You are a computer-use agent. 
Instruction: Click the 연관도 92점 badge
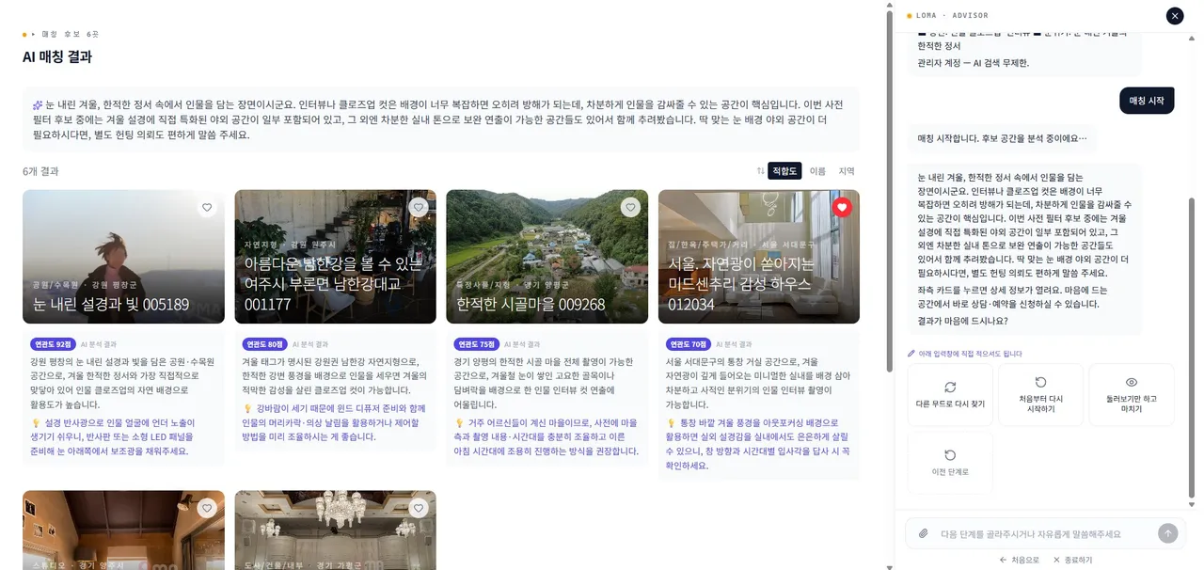point(53,344)
